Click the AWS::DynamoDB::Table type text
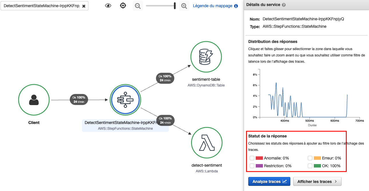 pyautogui.click(x=206, y=85)
